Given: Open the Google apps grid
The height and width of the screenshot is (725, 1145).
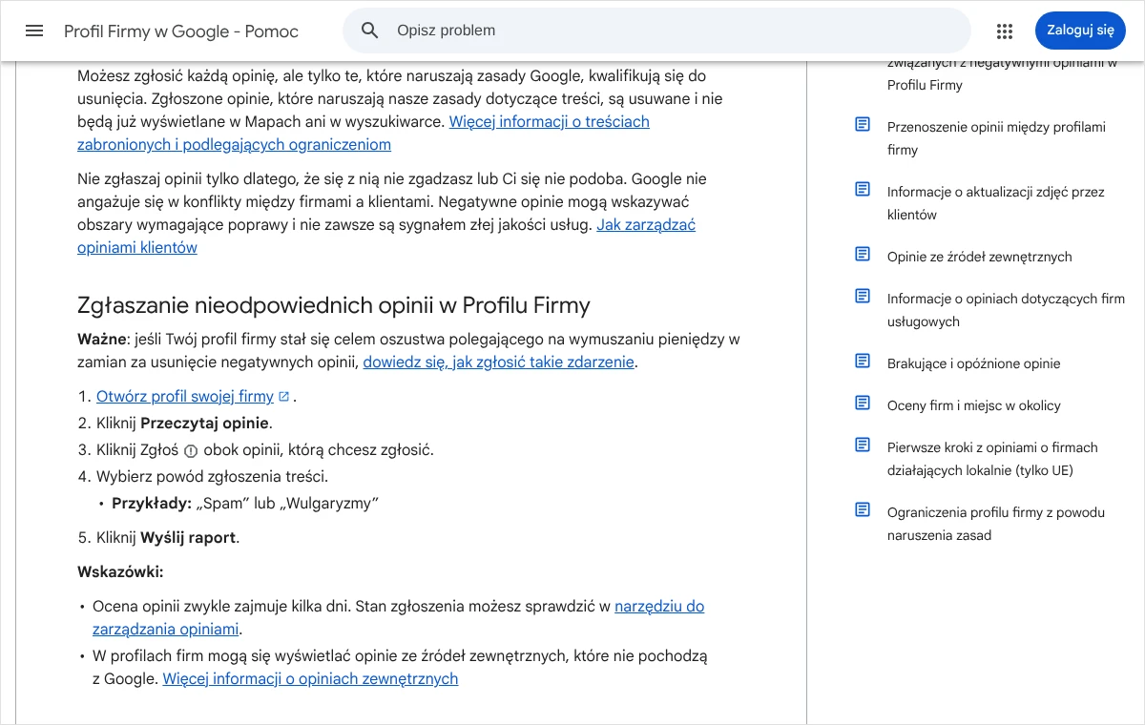Looking at the screenshot, I should [x=1005, y=31].
